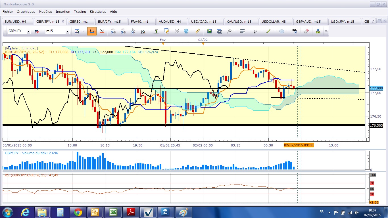
Task: Select the ellipse shape drawing tool
Action: click(281, 31)
